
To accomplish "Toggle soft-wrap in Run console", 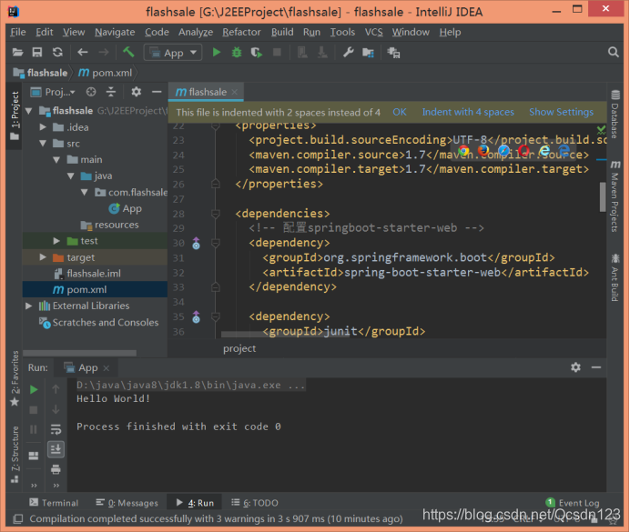I will click(x=56, y=429).
